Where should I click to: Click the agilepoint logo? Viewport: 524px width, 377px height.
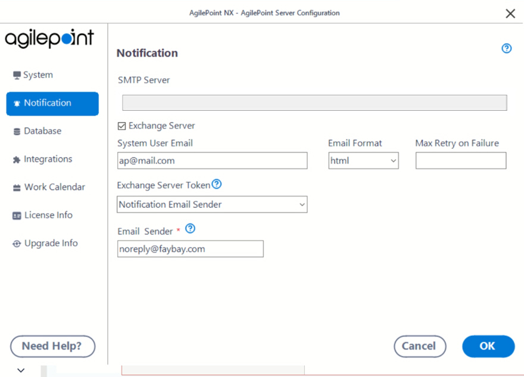click(x=49, y=38)
